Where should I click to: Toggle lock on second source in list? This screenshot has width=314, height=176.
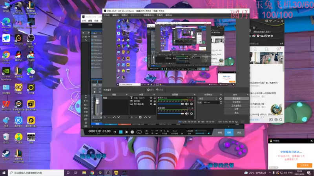[155, 101]
